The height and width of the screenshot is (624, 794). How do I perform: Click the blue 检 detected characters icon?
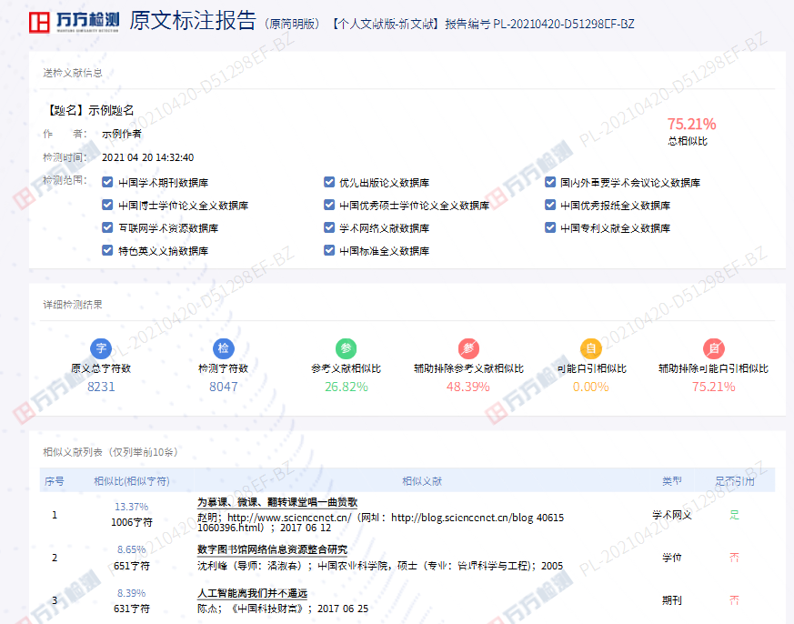[224, 348]
